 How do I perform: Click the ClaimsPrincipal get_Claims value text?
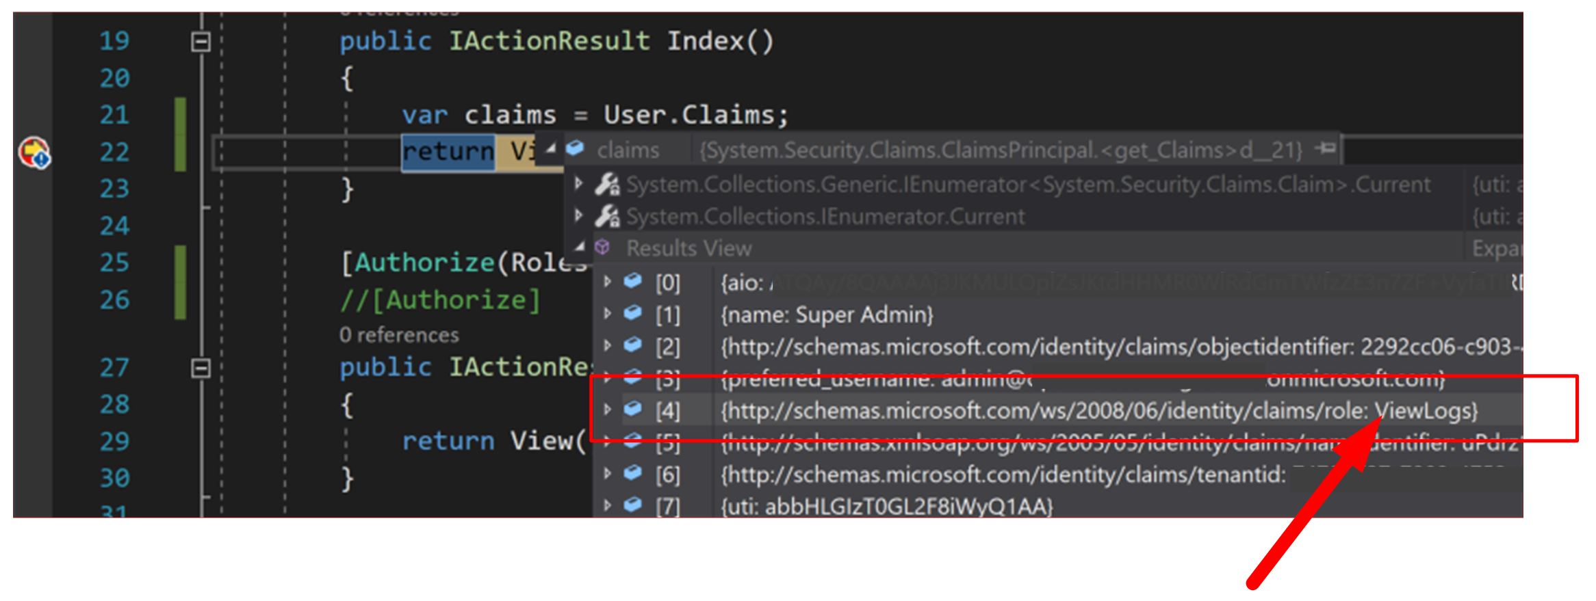pyautogui.click(x=1001, y=150)
